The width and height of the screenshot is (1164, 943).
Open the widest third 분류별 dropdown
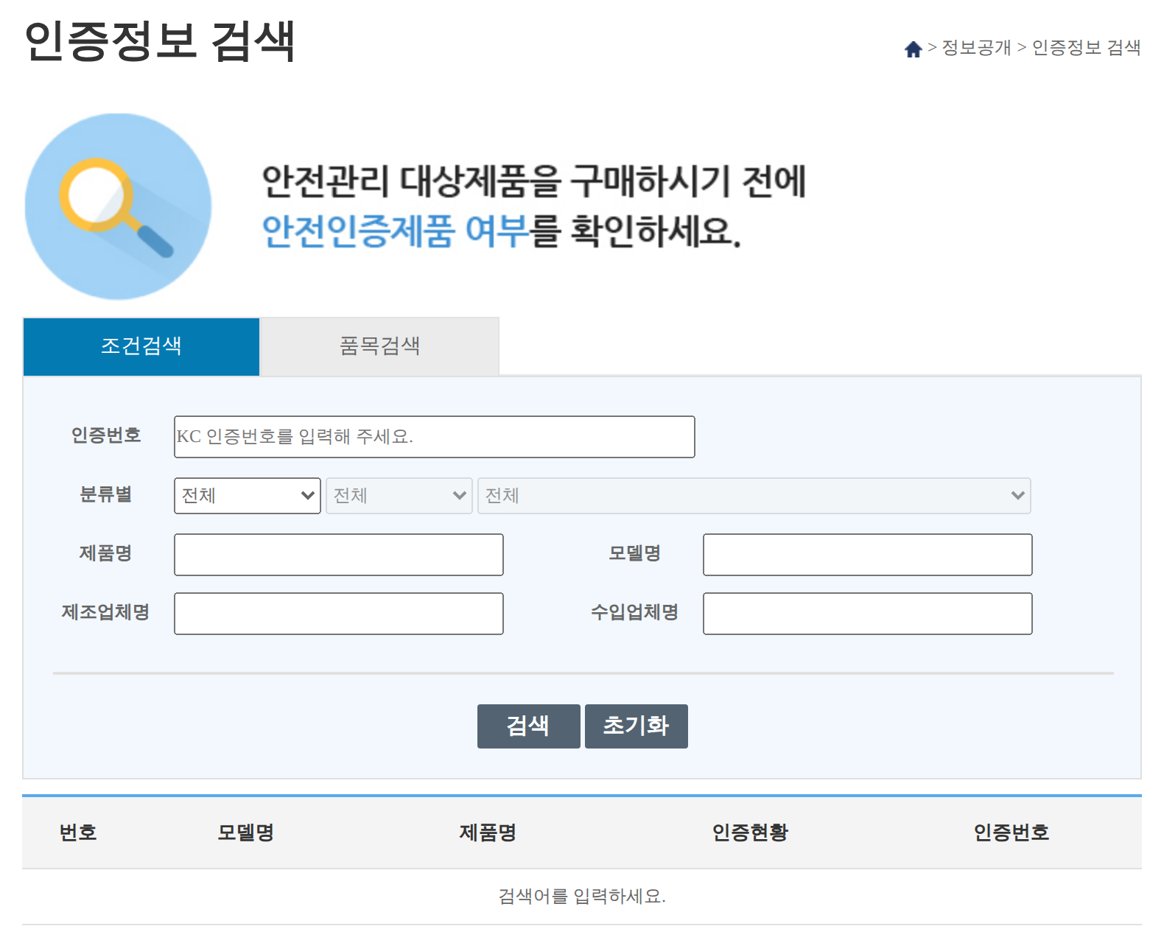click(x=754, y=496)
